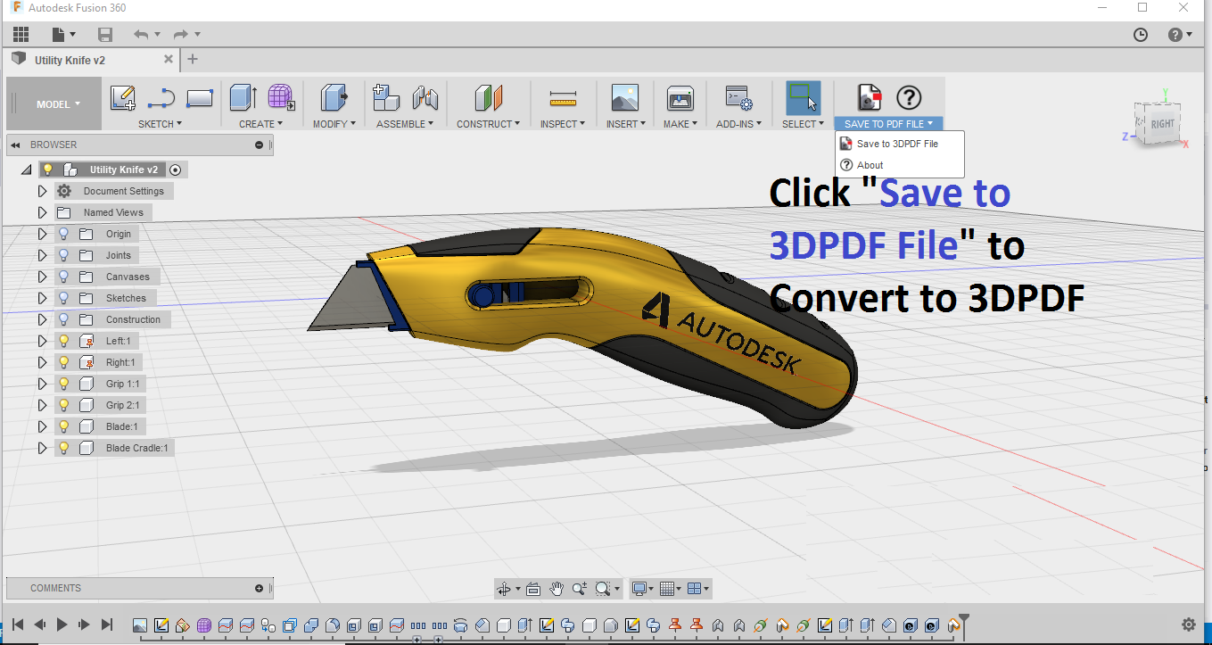Jump to the beginning of the timeline
This screenshot has height=645, width=1212.
17,624
